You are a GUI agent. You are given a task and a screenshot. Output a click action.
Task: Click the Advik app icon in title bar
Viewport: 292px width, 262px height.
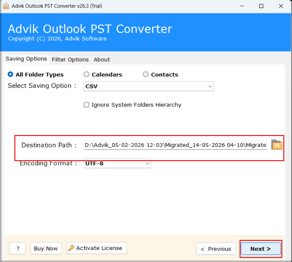coord(6,6)
